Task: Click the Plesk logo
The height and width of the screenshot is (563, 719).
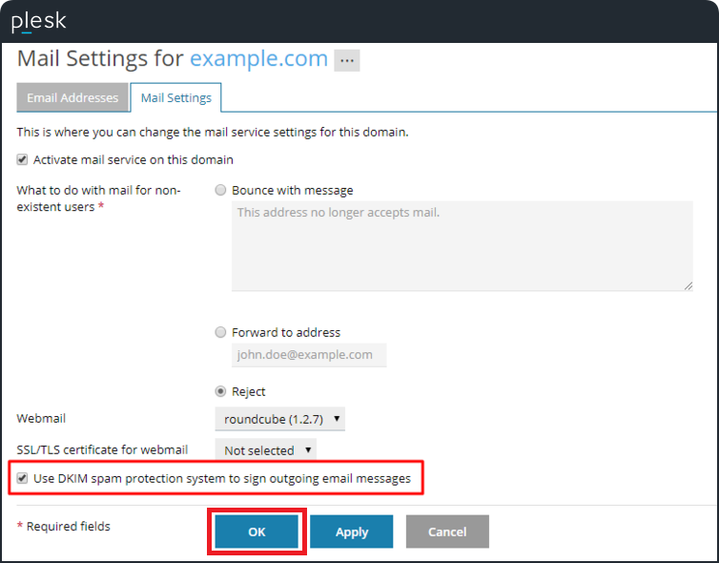Action: 38,22
